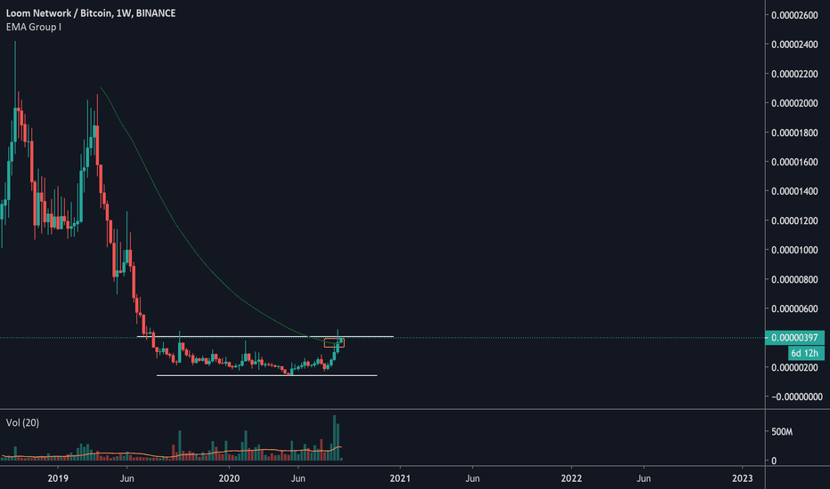
Task: Click the Vol (20) indicator label
Action: [x=22, y=422]
